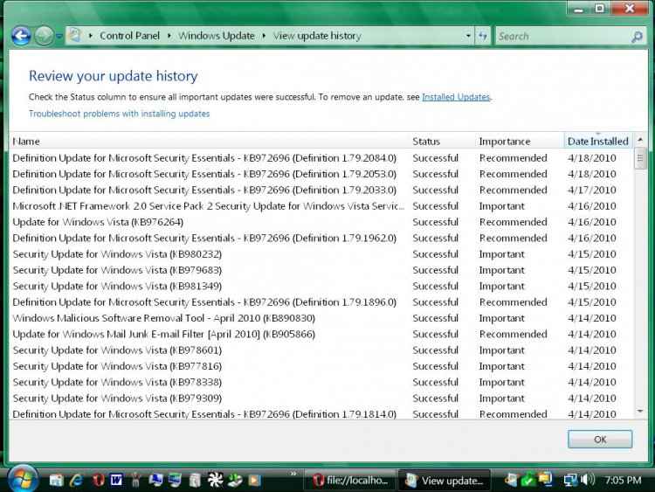Select Definition 1.79.2053.0 update row
This screenshot has width=655, height=492.
click(321, 174)
